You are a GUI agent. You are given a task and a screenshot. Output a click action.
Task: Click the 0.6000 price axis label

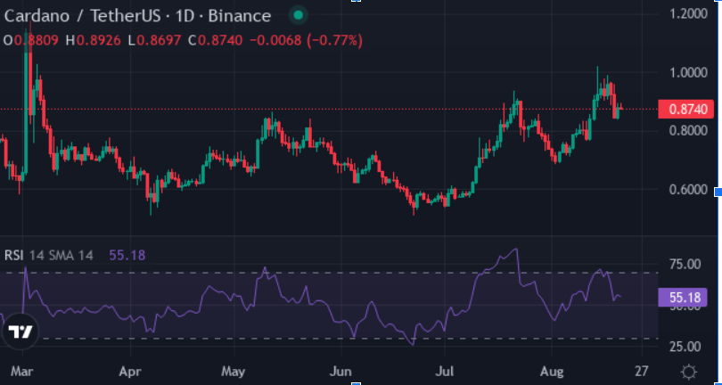pos(688,190)
